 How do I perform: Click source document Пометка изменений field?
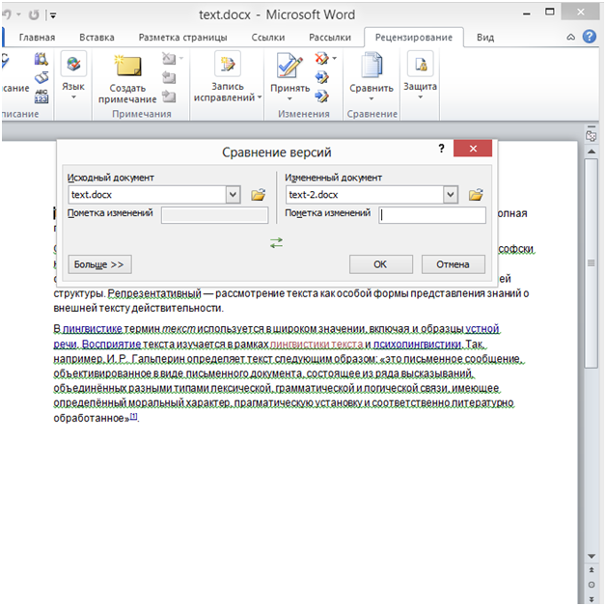pos(214,215)
